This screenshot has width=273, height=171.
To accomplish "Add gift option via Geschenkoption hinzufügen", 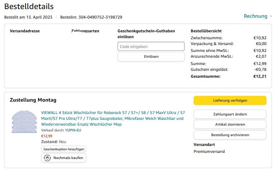I will [x=64, y=149].
